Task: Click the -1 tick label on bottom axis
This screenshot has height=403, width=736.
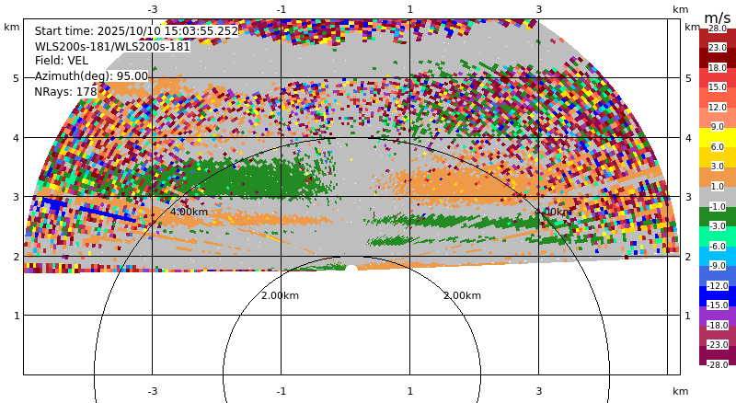Action: (281, 391)
